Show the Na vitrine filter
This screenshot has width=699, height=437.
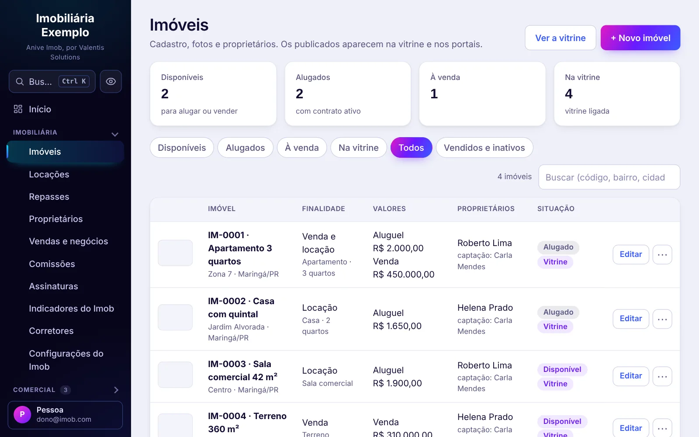click(x=359, y=148)
